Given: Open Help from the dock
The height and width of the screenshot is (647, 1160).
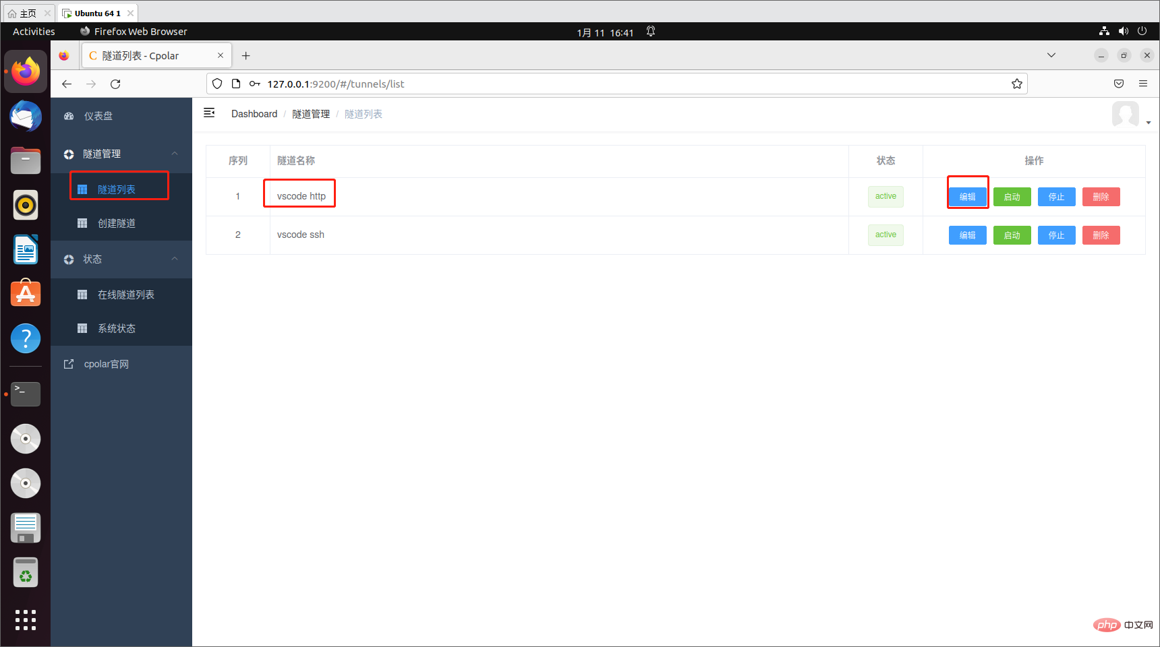Looking at the screenshot, I should (x=26, y=338).
